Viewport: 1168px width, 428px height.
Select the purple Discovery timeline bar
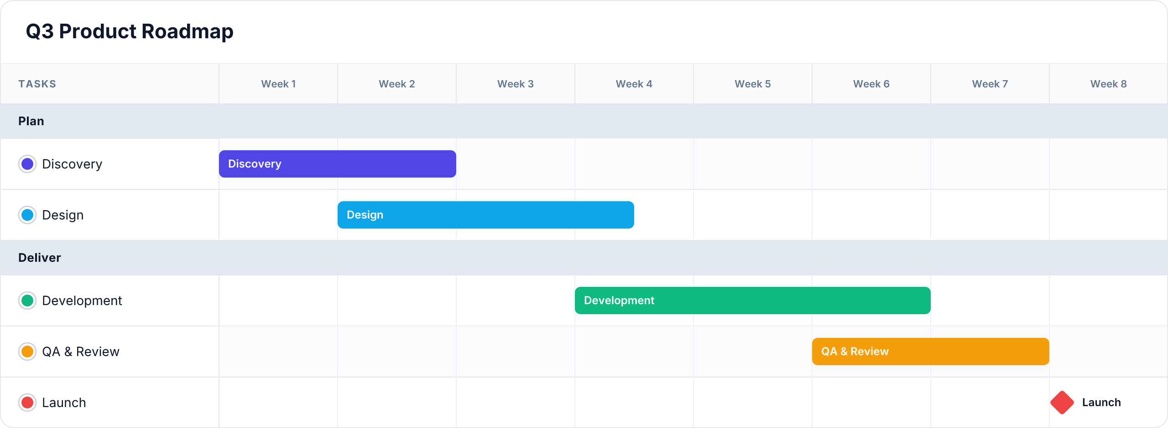point(338,164)
